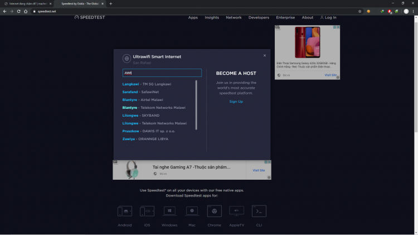Close the Samsung ad with its X

[x=338, y=27]
